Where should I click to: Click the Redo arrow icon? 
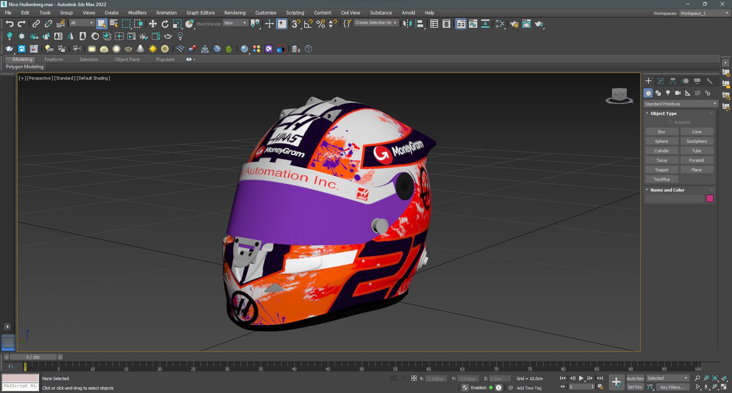(x=22, y=24)
